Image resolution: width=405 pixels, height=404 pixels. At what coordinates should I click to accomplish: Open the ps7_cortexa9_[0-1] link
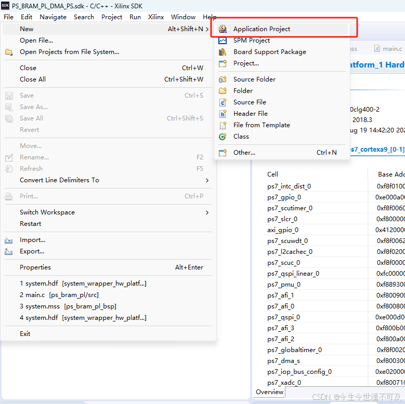[x=377, y=150]
